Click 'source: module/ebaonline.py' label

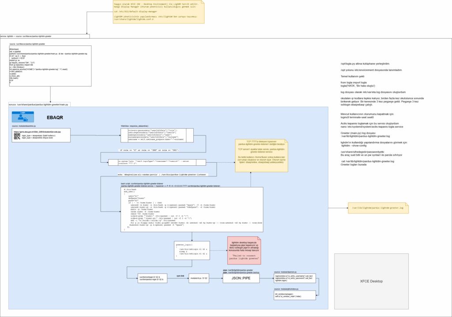pos(24,126)
